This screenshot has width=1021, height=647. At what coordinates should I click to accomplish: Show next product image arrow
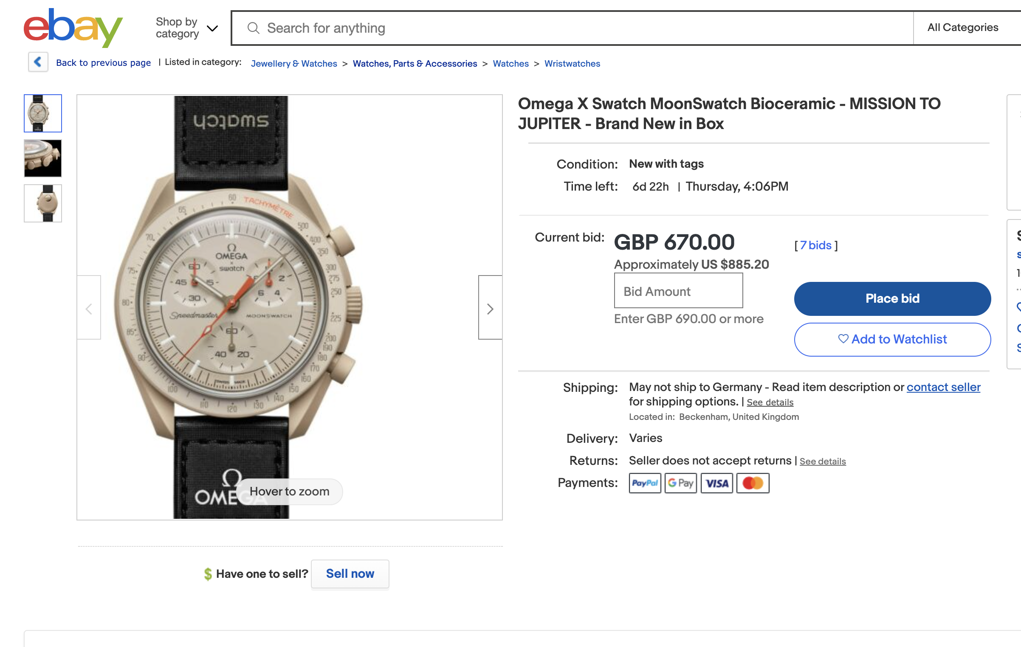(490, 308)
